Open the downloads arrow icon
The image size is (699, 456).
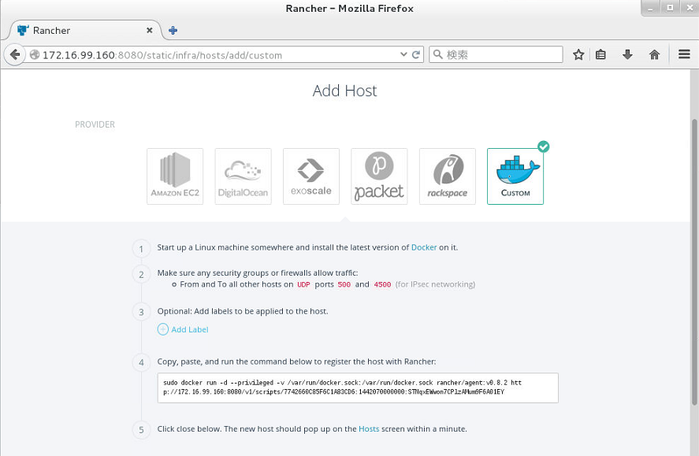tap(627, 54)
